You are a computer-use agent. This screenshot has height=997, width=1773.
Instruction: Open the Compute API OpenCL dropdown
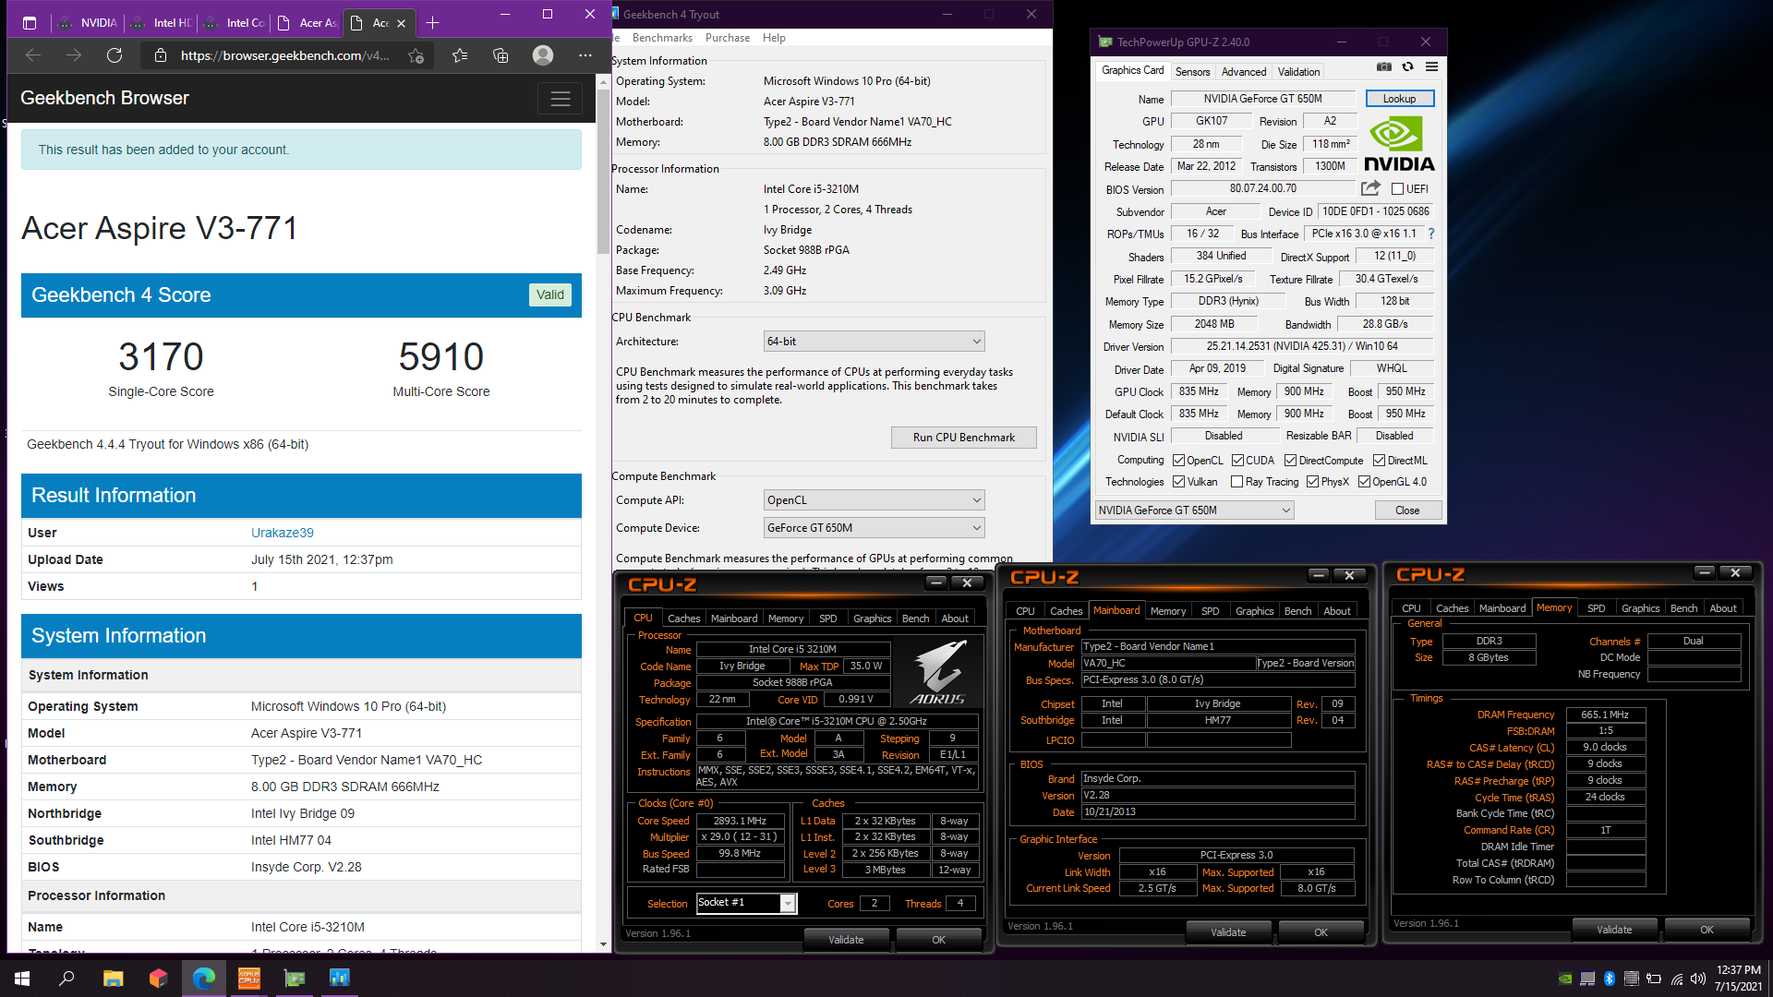tap(874, 500)
